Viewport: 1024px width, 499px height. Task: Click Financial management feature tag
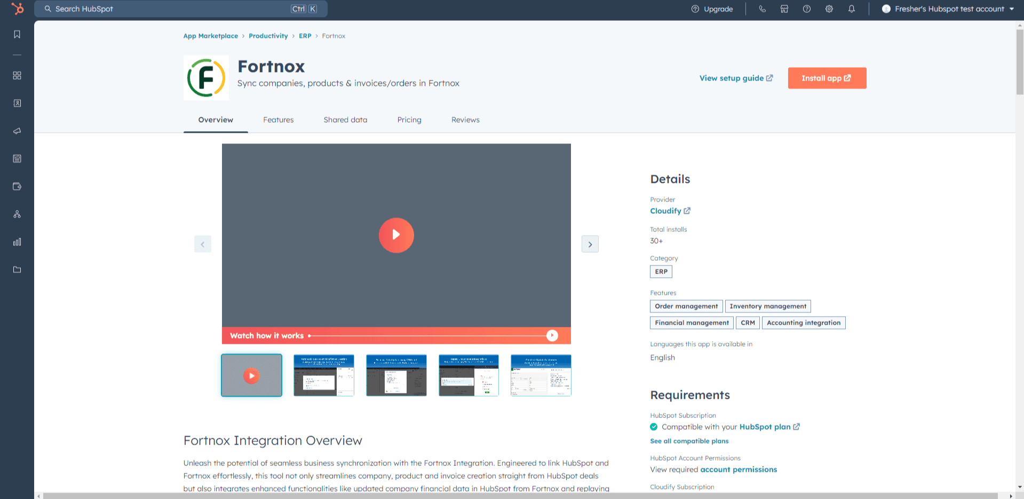coord(692,323)
